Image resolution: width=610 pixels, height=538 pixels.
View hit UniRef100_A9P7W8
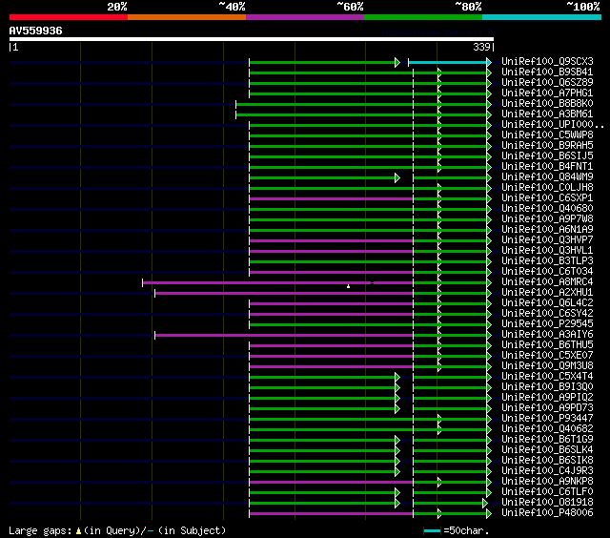547,219
